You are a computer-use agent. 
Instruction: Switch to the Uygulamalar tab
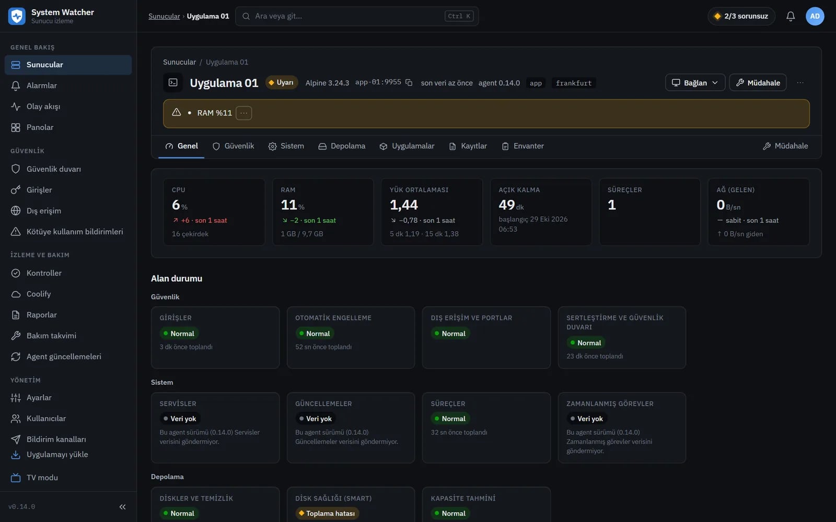pos(407,146)
